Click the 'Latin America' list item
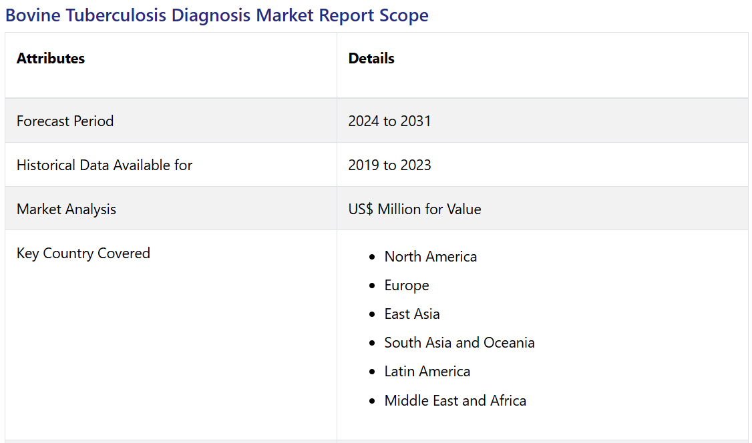752x443 pixels. pyautogui.click(x=427, y=372)
